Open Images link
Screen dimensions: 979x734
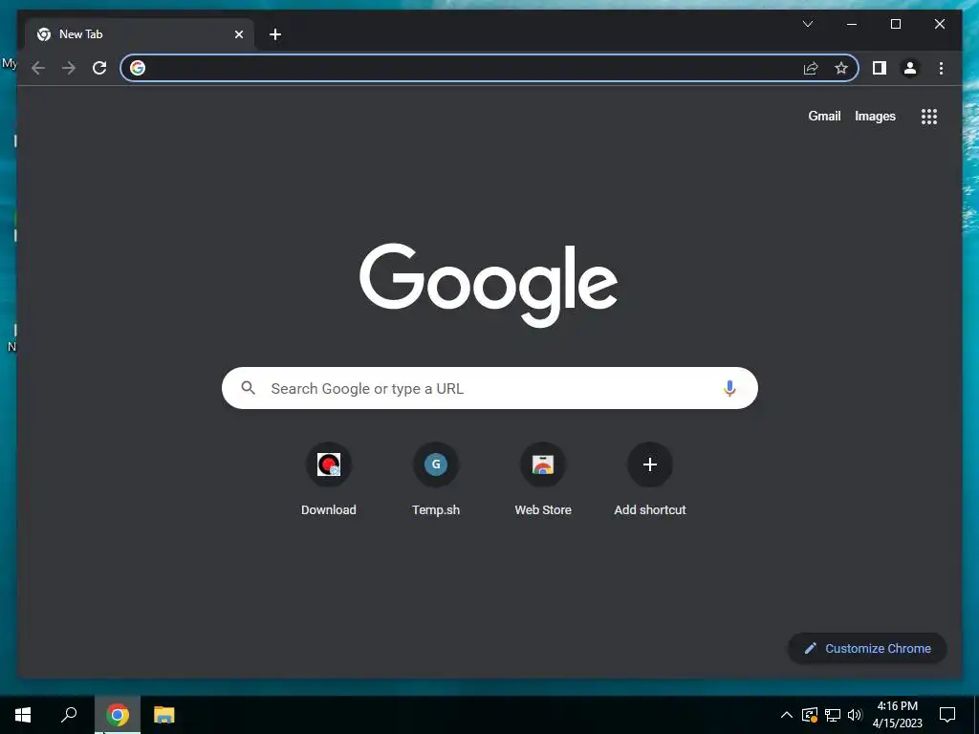tap(875, 116)
